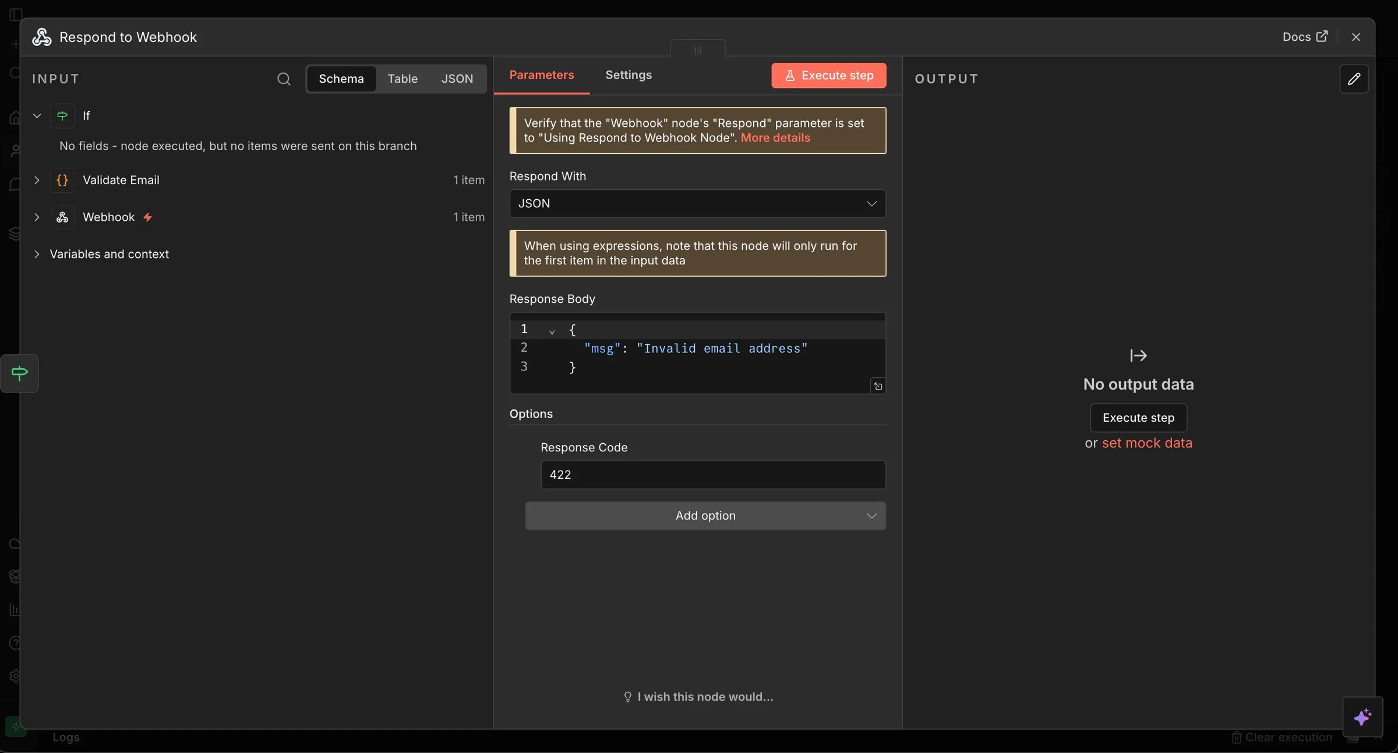
Task: Open Docs external link
Action: pos(1305,37)
